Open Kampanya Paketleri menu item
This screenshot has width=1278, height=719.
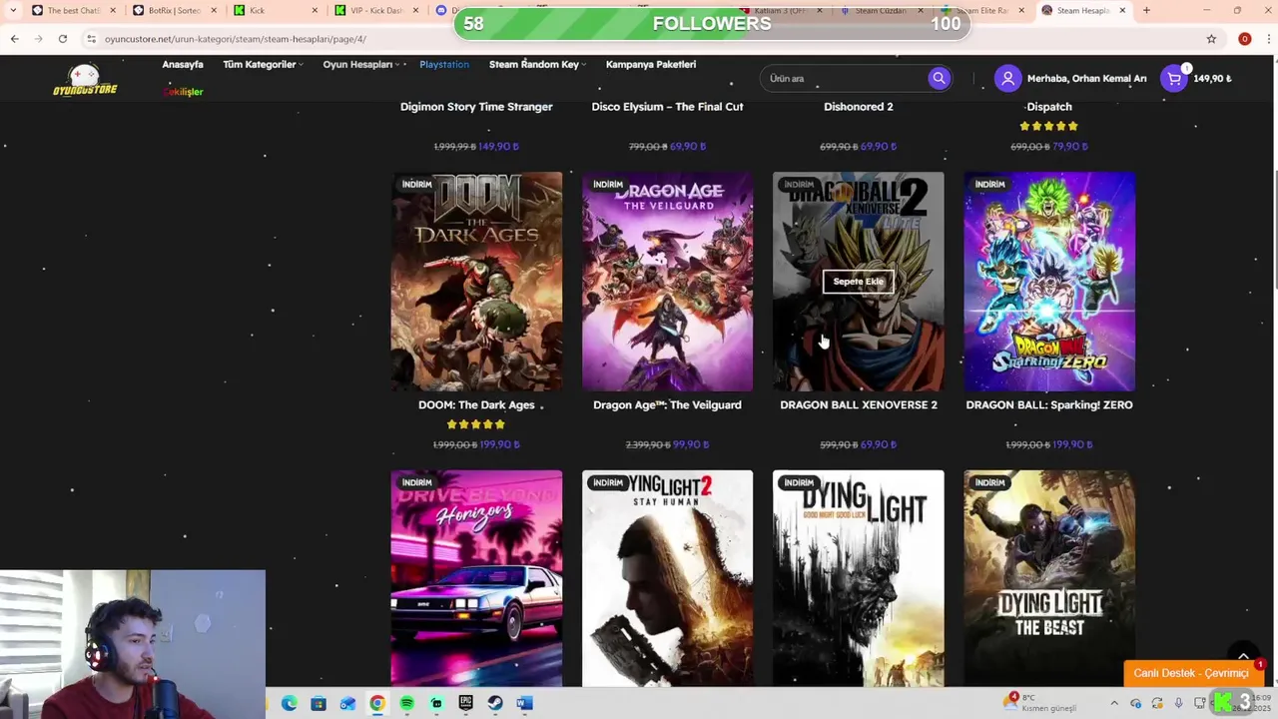[651, 64]
